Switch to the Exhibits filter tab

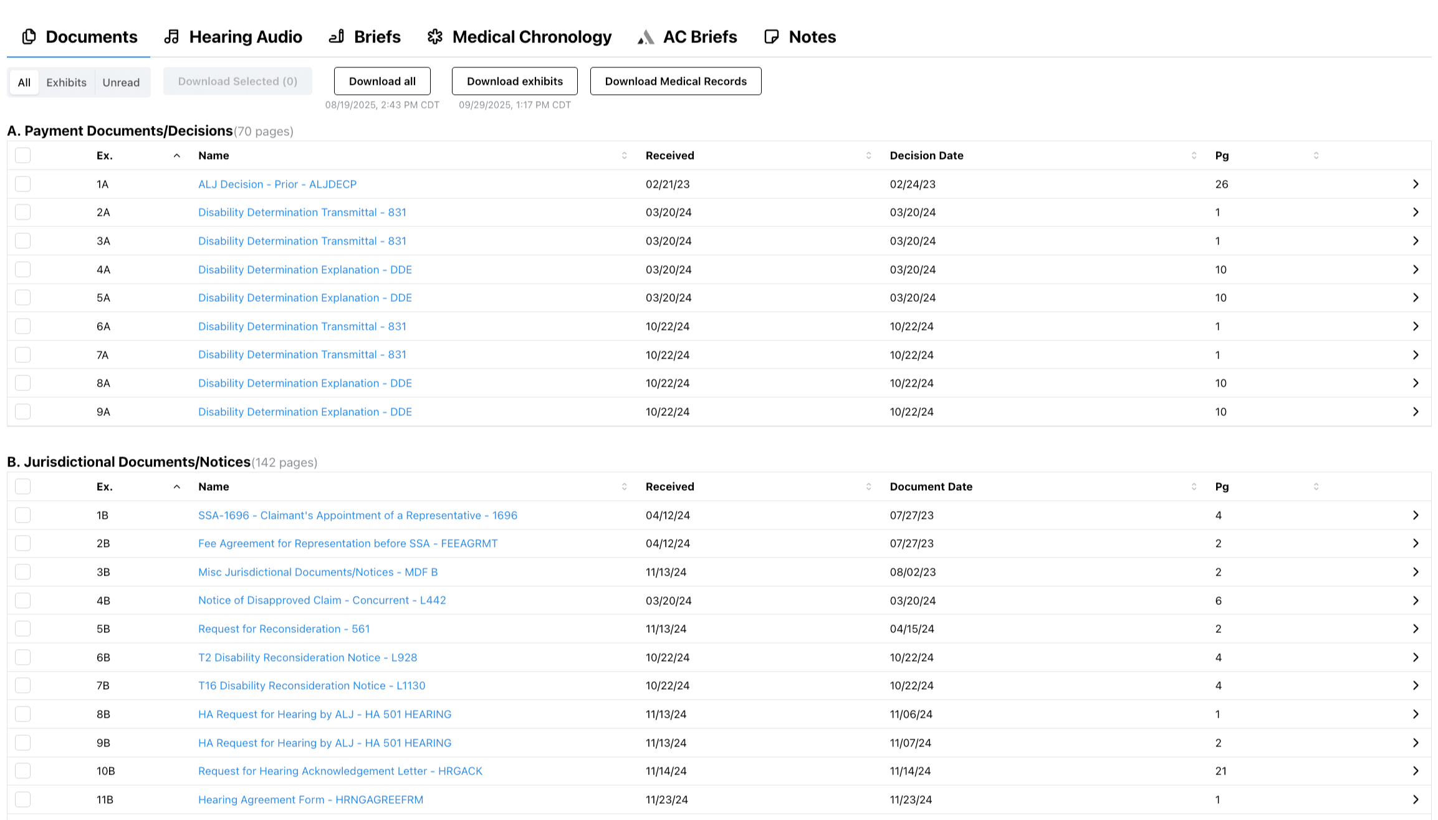coord(66,82)
